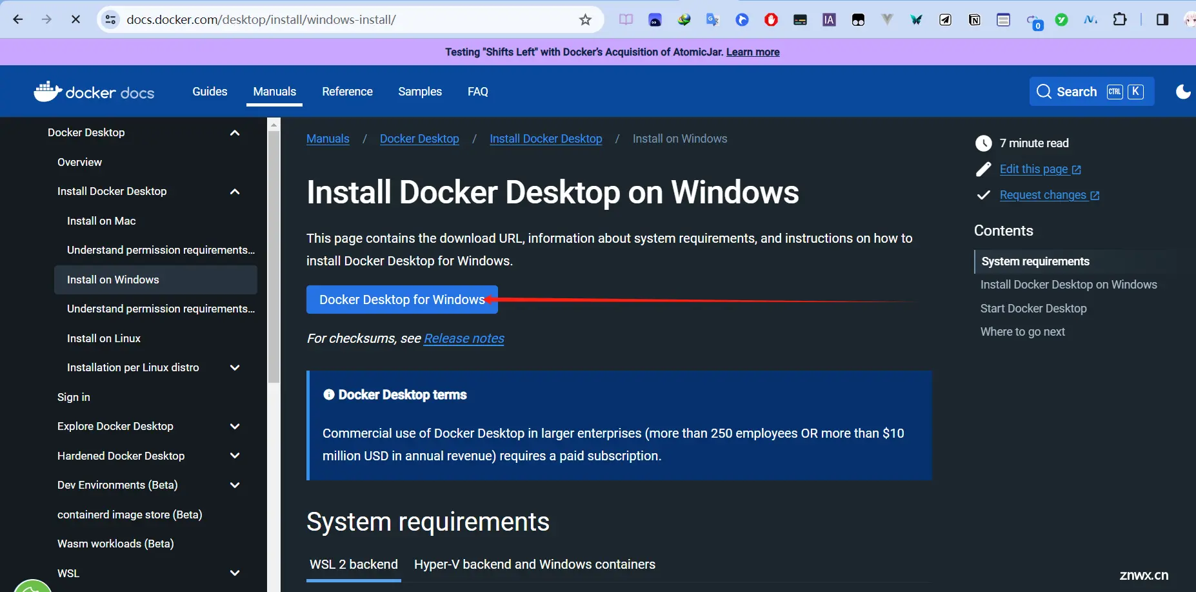The height and width of the screenshot is (592, 1196).
Task: Click the pencil edit icon
Action: tap(983, 169)
